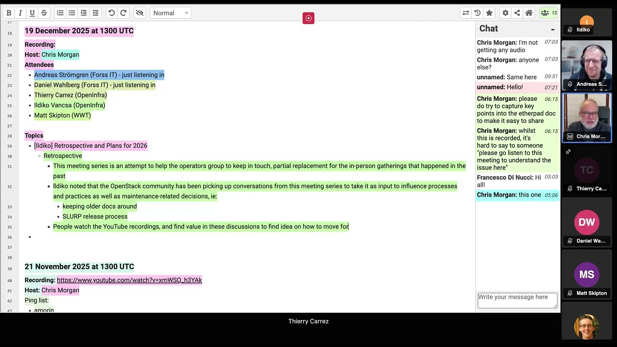
Task: Click the indent icon
Action: [x=83, y=13]
